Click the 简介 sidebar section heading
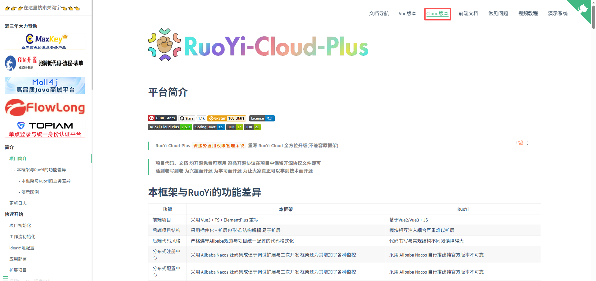This screenshot has height=281, width=596. tap(9, 147)
